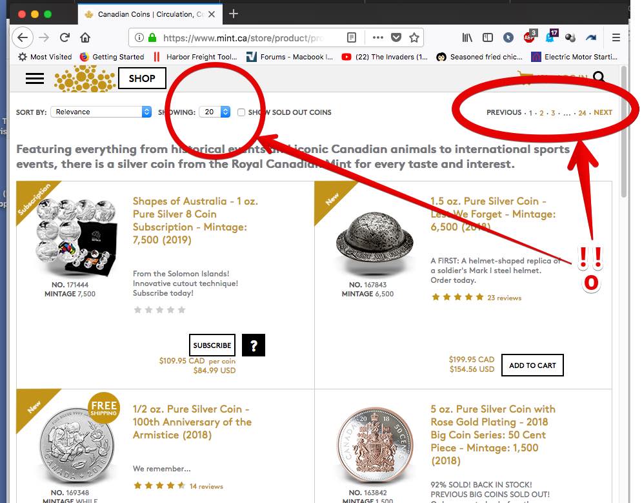Click Armistice silver coin image
Image resolution: width=642 pixels, height=503 pixels.
[77, 446]
